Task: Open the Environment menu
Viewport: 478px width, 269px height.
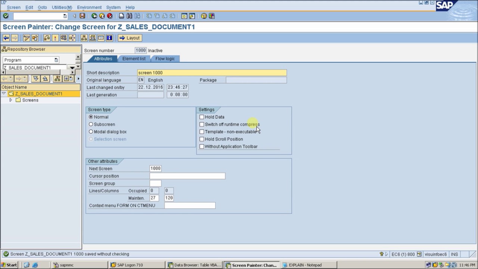Action: [89, 7]
